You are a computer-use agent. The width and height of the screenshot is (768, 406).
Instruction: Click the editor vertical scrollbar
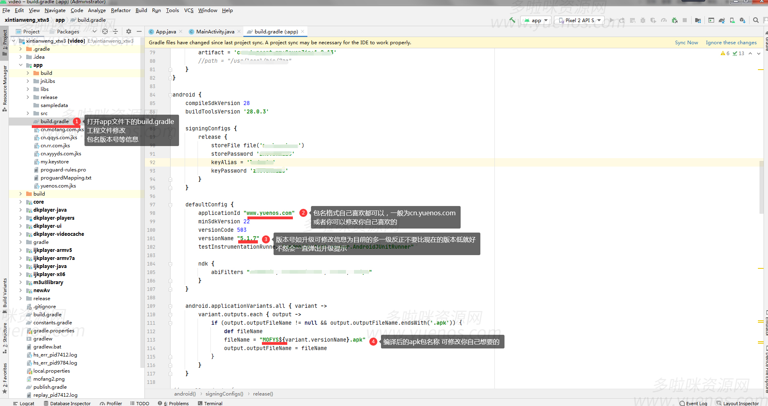(x=761, y=187)
